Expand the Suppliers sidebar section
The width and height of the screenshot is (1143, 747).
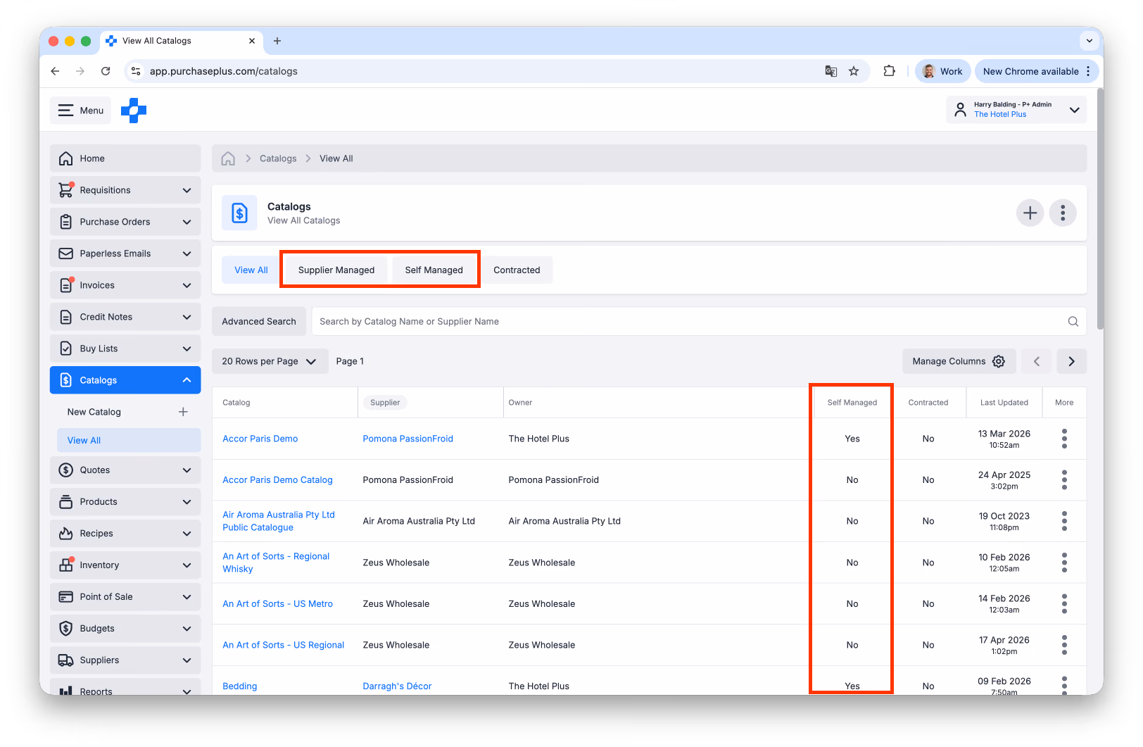(125, 660)
